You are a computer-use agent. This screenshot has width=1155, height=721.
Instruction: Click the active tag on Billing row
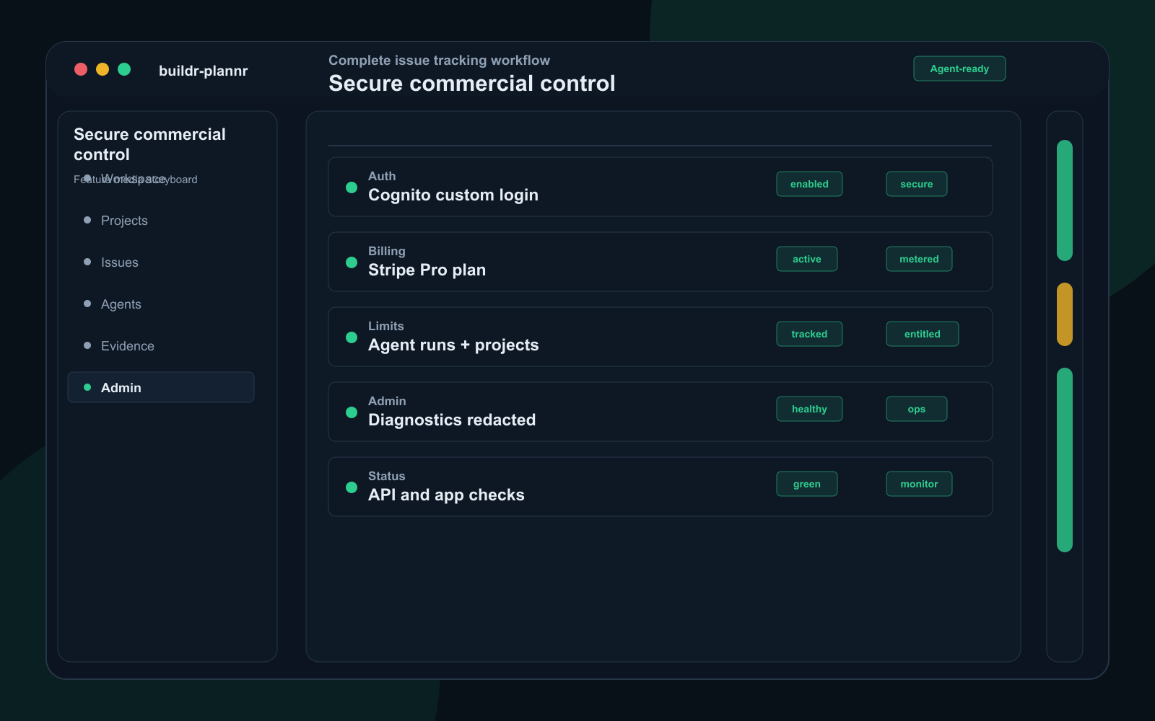tap(807, 259)
